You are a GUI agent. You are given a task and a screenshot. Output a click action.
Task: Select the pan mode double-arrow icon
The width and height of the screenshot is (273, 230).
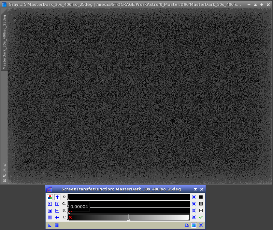click(x=57, y=217)
